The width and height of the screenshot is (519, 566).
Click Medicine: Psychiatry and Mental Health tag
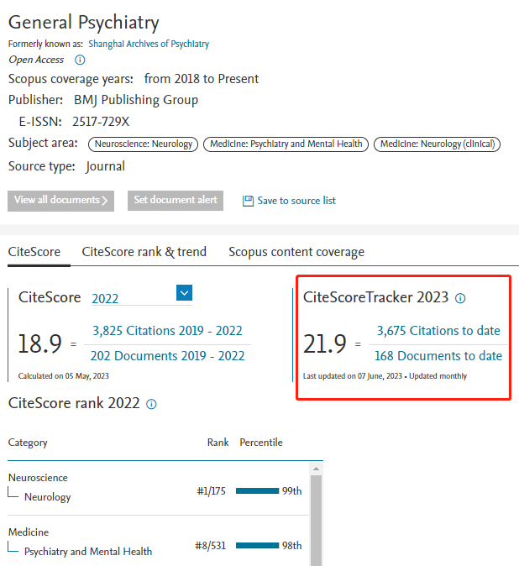(x=285, y=144)
